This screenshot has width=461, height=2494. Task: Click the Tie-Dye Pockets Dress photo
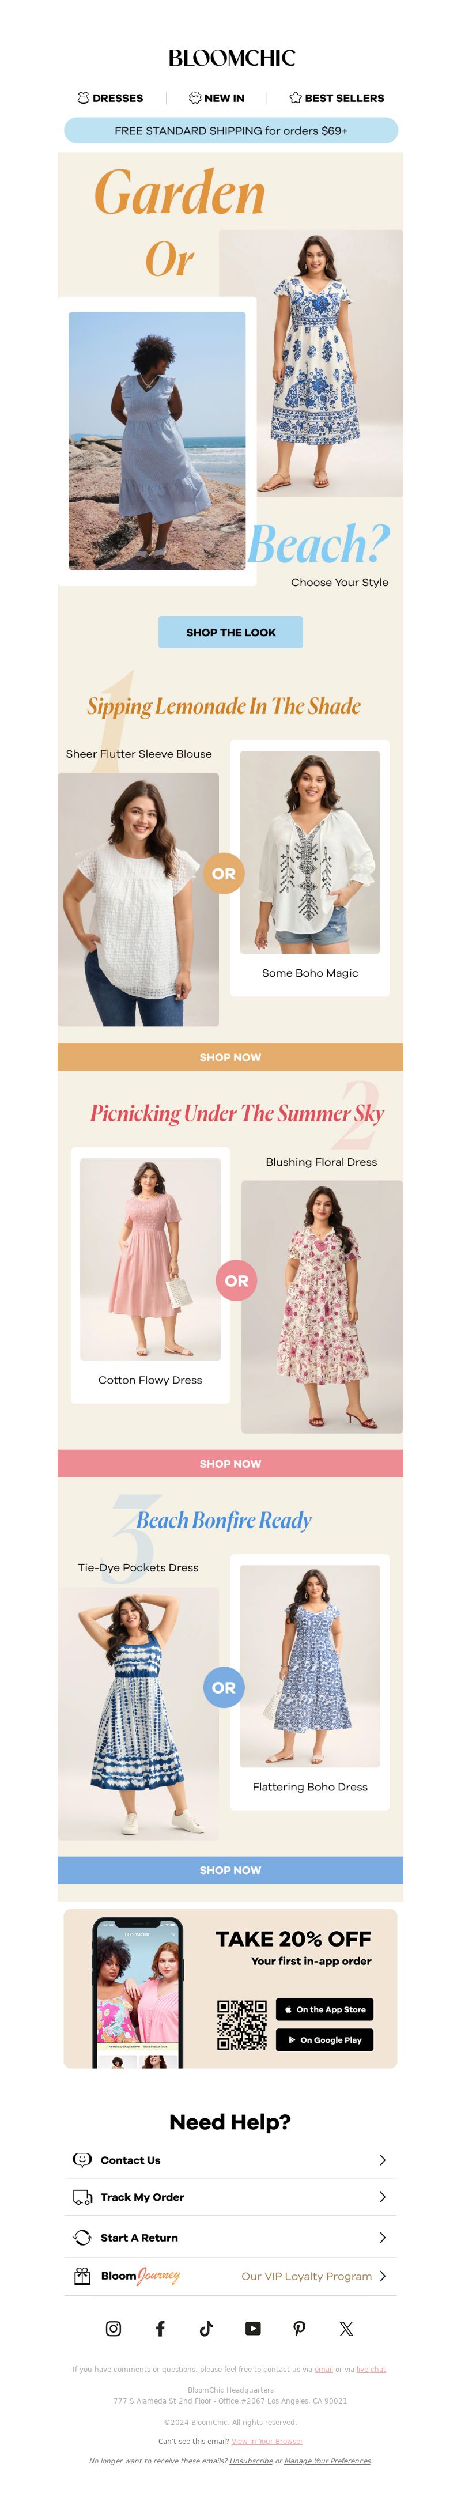tap(138, 1714)
